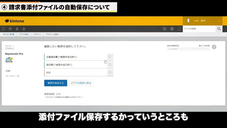227x128 pixels.
Task: Click the monthly usage progress bar
Action: pos(188,49)
